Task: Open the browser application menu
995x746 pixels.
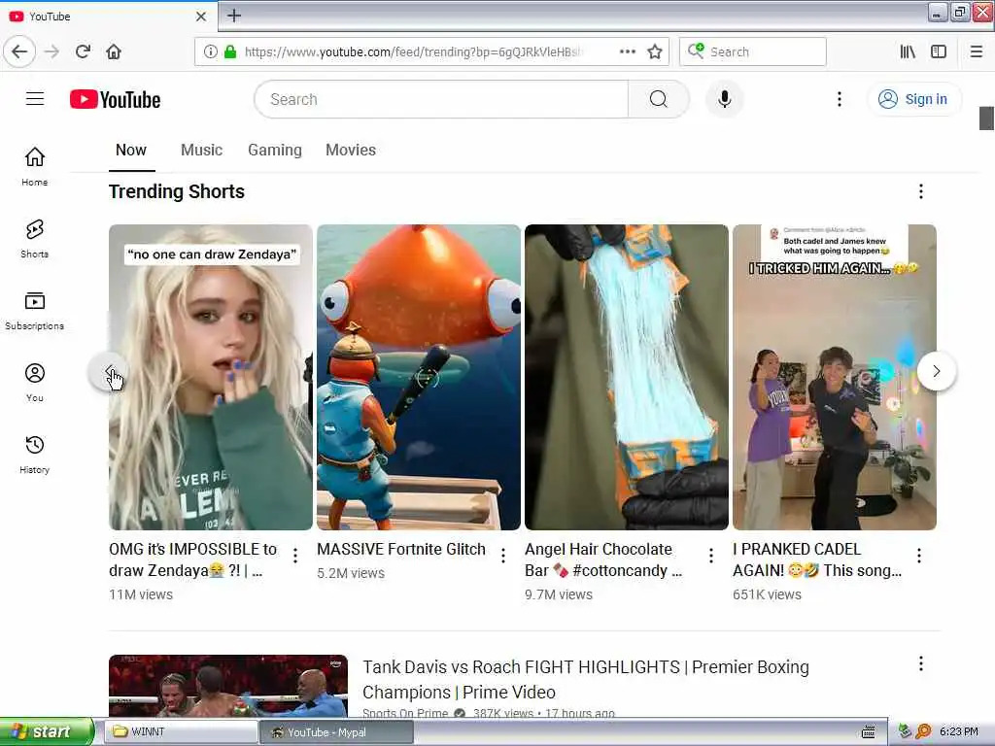Action: [x=977, y=51]
